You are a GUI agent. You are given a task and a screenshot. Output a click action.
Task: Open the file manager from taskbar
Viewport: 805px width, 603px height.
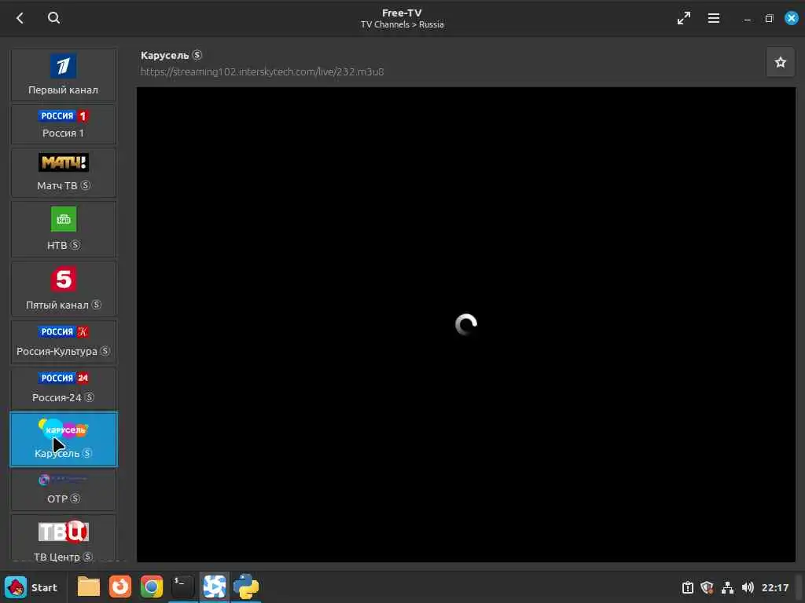point(88,587)
